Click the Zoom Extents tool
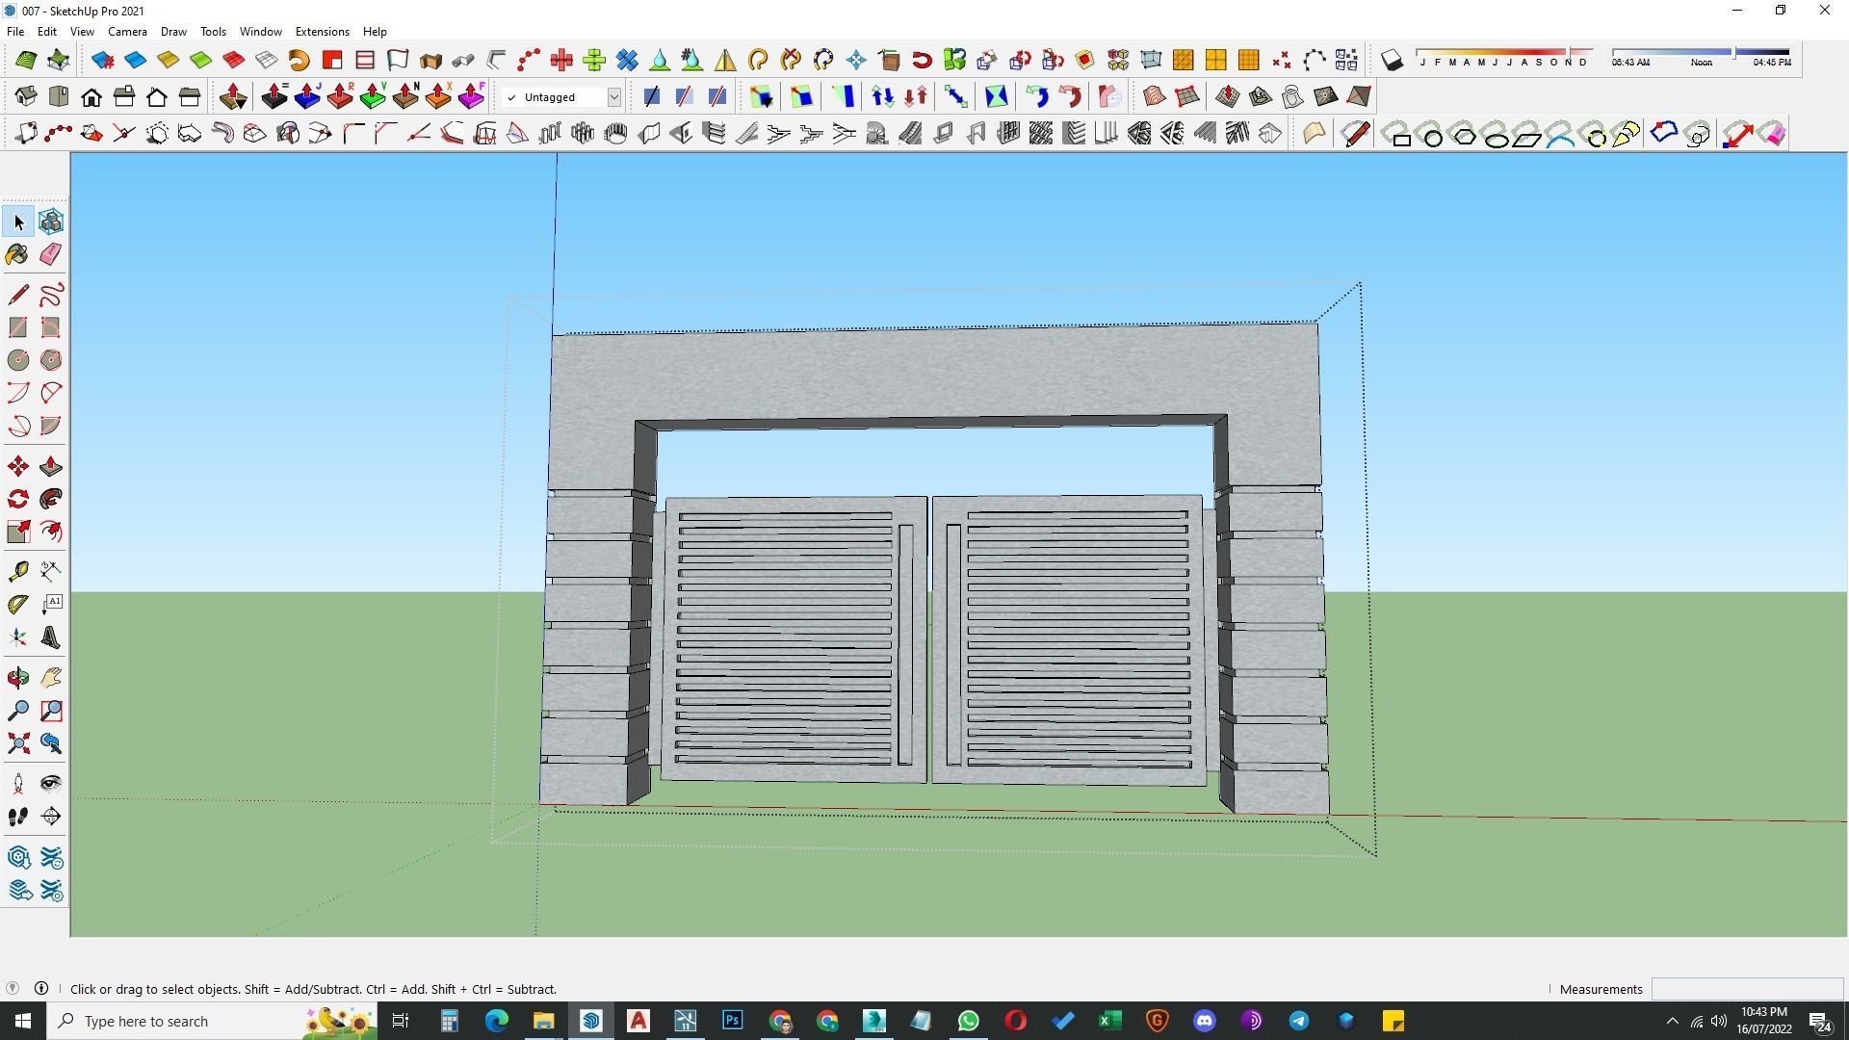Viewport: 1849px width, 1040px height. 17,743
